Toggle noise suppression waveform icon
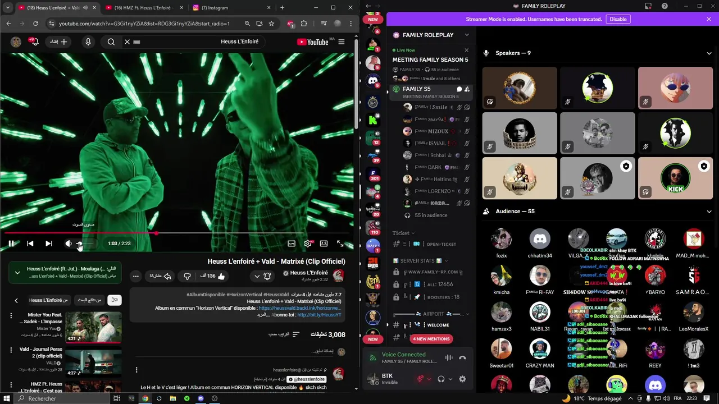Viewport: 719px width, 404px height. 449,357
